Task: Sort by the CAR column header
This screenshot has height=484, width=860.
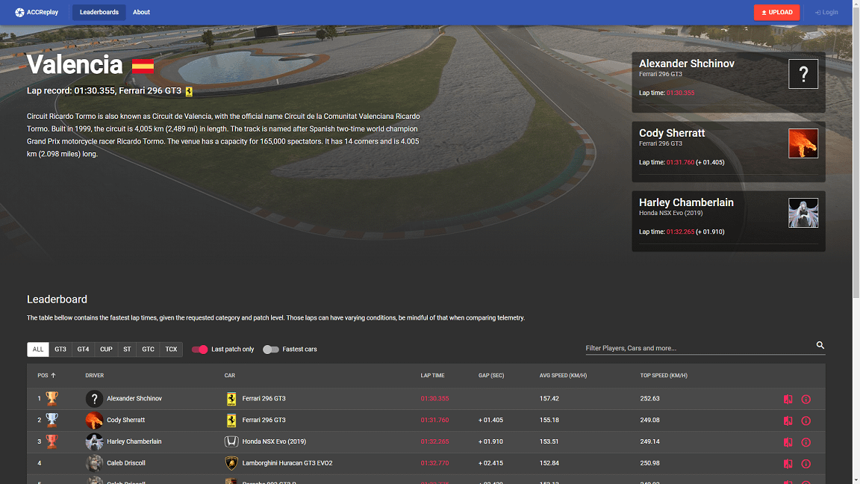Action: pyautogui.click(x=229, y=376)
